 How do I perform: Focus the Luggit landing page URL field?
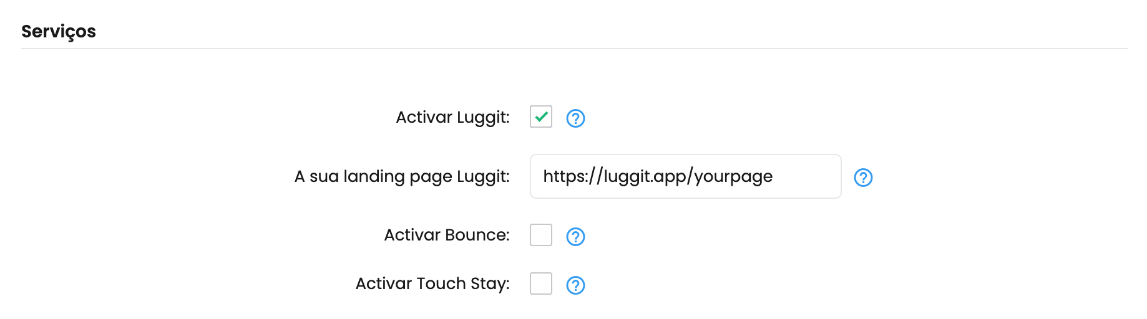tap(686, 176)
